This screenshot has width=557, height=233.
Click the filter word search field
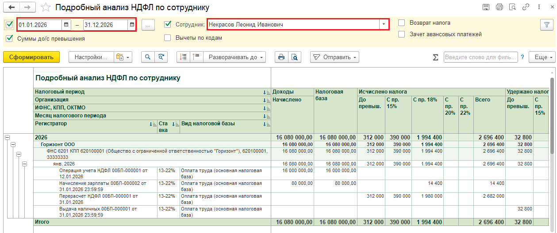pyautogui.click(x=480, y=57)
